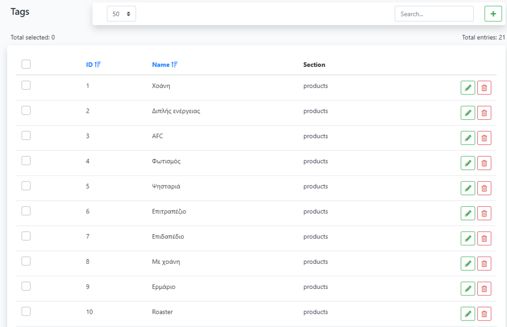The width and height of the screenshot is (507, 327).
Task: Tick the checkbox beside Με χοάνη
Action: click(26, 261)
